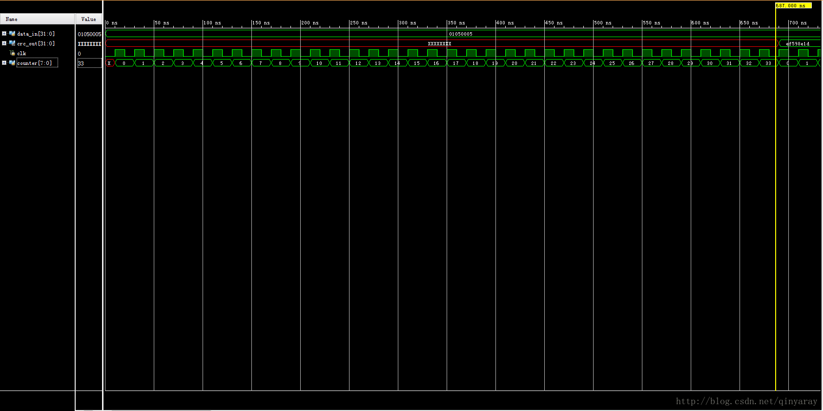The image size is (823, 411).
Task: Expand the crc_out[31:0] bus
Action: [4, 43]
